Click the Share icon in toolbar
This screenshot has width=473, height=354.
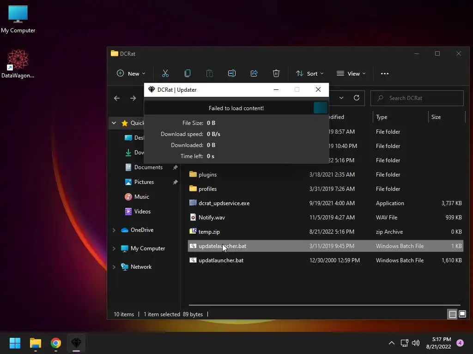tap(254, 73)
